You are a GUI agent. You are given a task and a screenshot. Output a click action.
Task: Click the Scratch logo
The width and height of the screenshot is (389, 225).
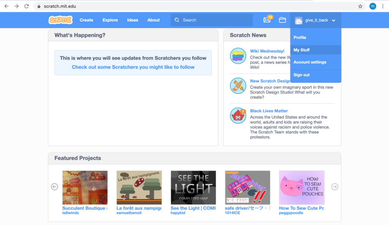pyautogui.click(x=60, y=20)
